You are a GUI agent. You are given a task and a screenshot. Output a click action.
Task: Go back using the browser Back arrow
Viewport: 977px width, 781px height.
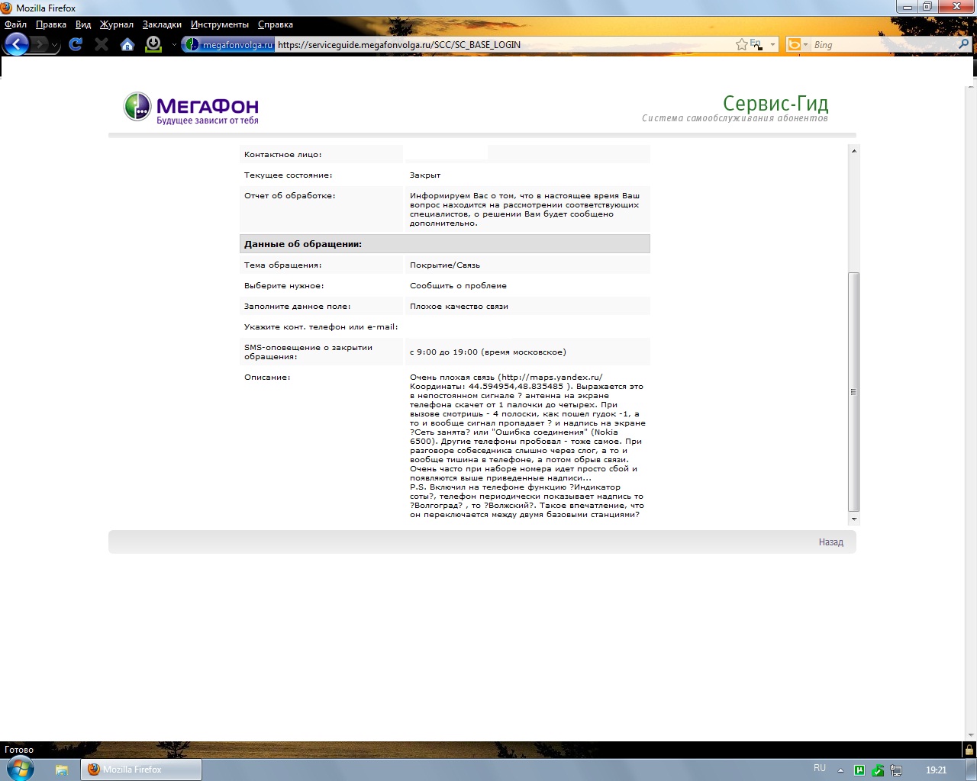[x=16, y=44]
